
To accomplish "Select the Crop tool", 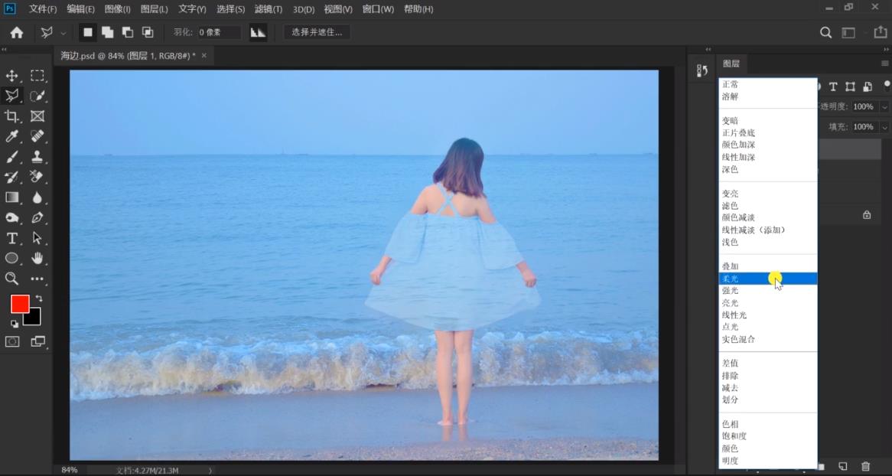I will point(12,116).
